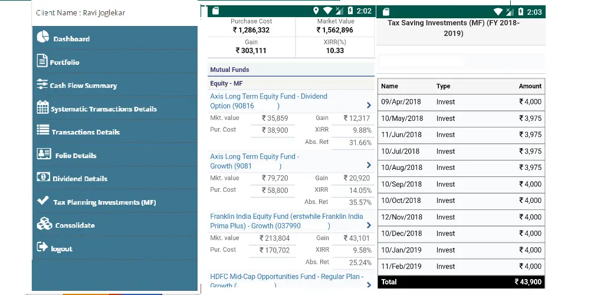Expand Axis Long Term Equity Growth chevron

click(369, 165)
